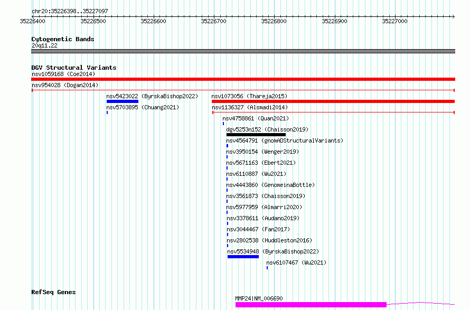Image resolution: width=470 pixels, height=310 pixels.
Task: Click the black dgv5253n152 Chaisson2019 bar
Action: click(x=256, y=135)
